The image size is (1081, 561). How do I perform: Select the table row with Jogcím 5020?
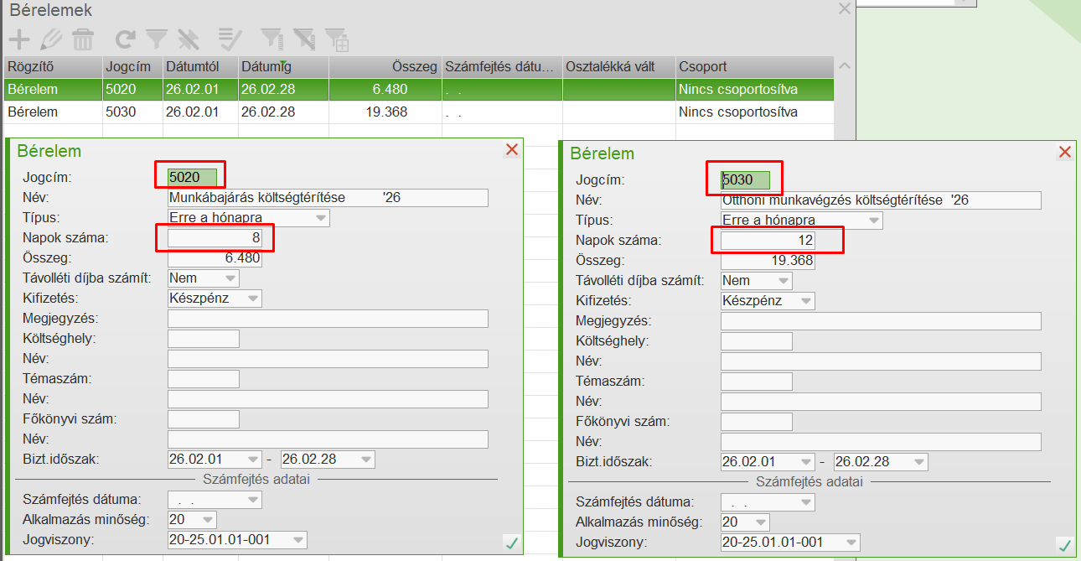click(x=419, y=89)
